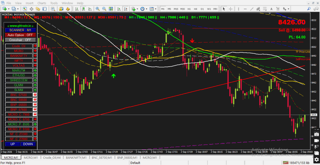Click the Periods clock icon

(x=143, y=9)
